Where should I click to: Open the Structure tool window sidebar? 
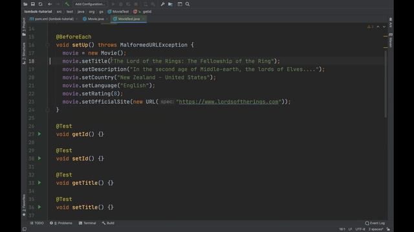pos(24,53)
